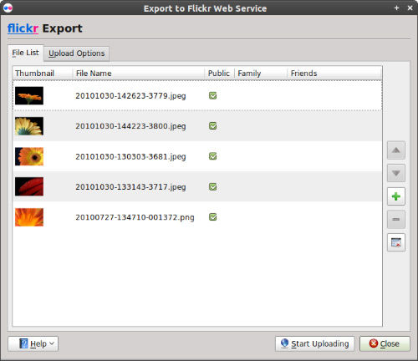Clear the image list icon button
418x361 pixels.
(396, 242)
